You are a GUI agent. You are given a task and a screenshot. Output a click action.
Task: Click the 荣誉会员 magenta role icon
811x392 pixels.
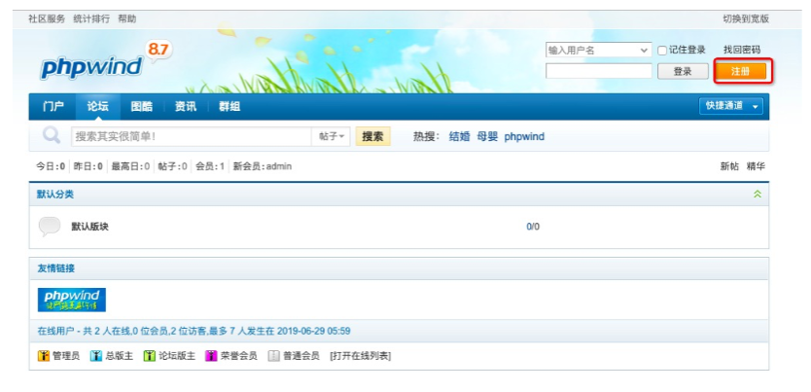211,356
